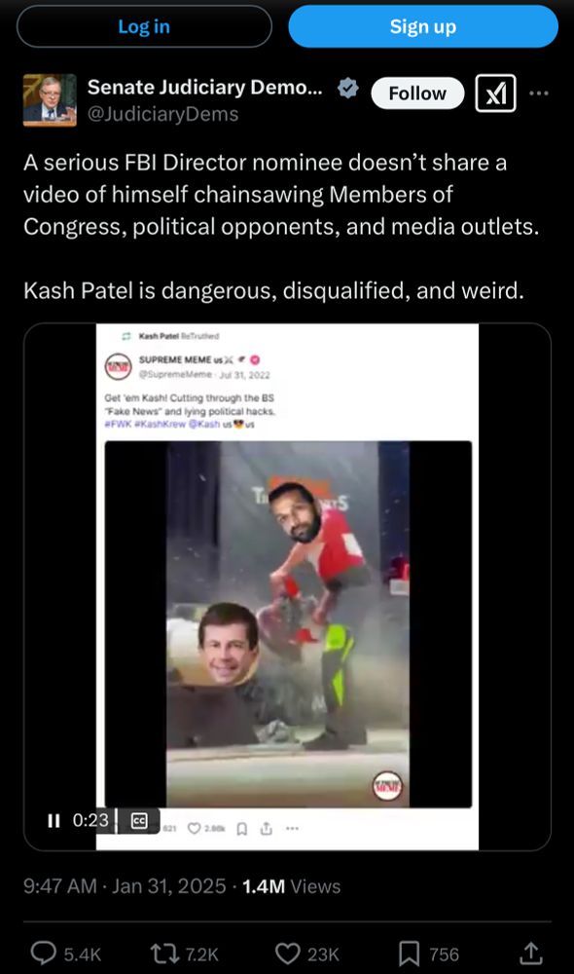Click the blue Sign up button
The image size is (574, 974).
423,26
